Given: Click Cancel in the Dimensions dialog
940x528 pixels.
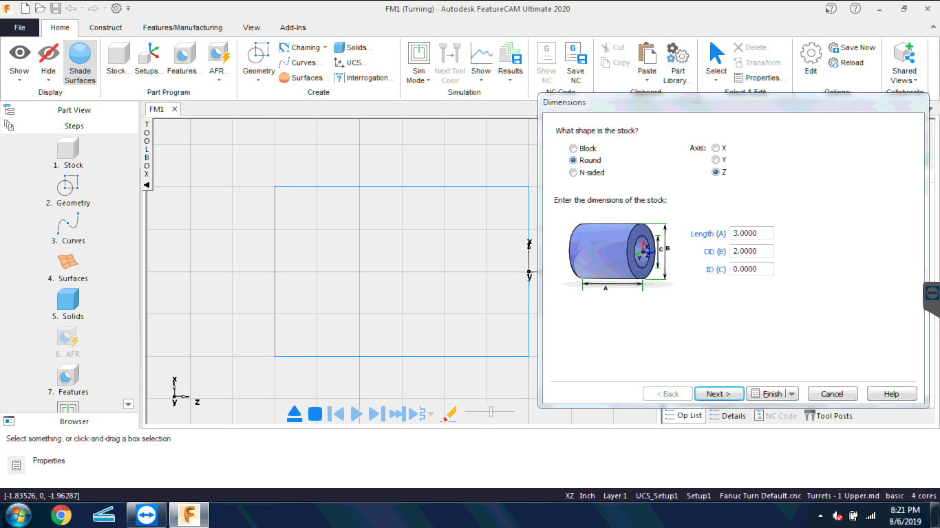Looking at the screenshot, I should (832, 394).
